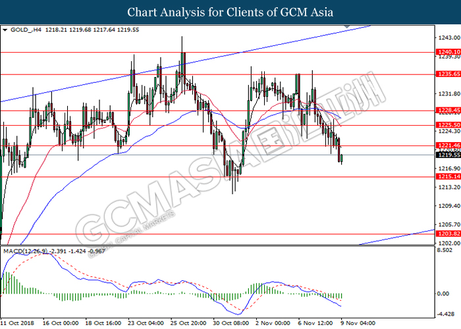Select the 1221.46 red price label
The image size is (461, 329).
point(448,145)
